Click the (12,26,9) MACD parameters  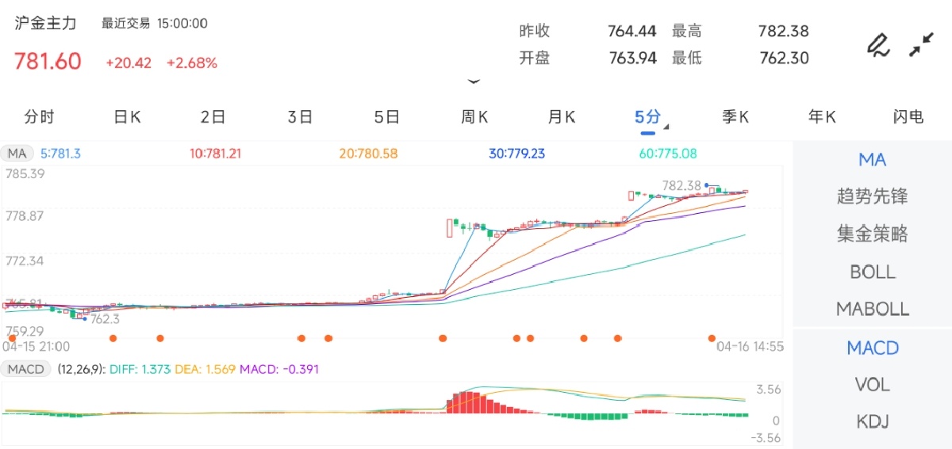pos(79,369)
